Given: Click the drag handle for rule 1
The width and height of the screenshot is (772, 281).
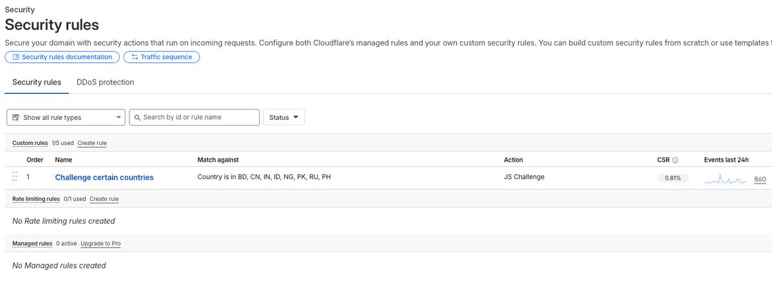Looking at the screenshot, I should point(15,178).
